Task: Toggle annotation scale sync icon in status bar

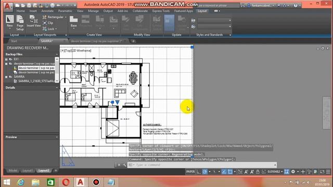Action: point(287,171)
